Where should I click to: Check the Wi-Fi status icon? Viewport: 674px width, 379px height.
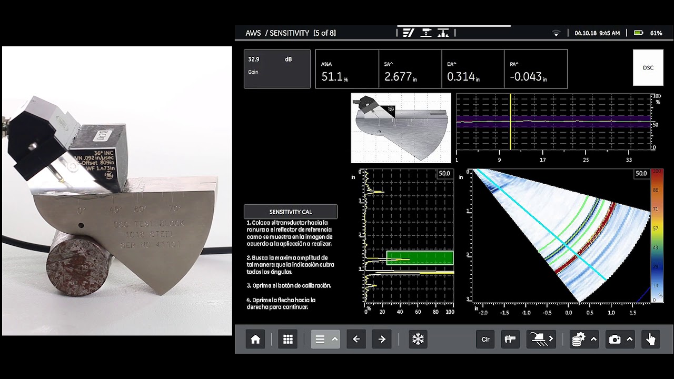[x=556, y=33]
